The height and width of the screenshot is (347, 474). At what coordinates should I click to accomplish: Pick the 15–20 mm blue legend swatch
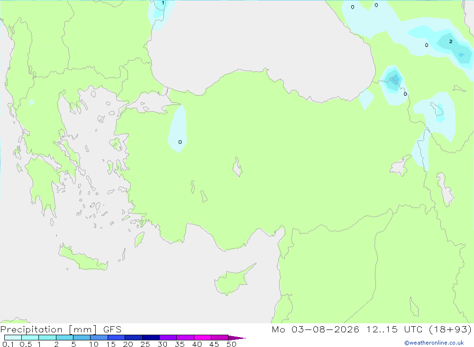pyautogui.click(x=117, y=338)
